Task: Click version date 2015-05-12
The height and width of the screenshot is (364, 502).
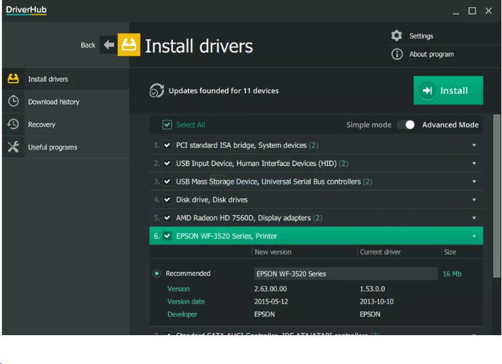Action: pyautogui.click(x=271, y=302)
